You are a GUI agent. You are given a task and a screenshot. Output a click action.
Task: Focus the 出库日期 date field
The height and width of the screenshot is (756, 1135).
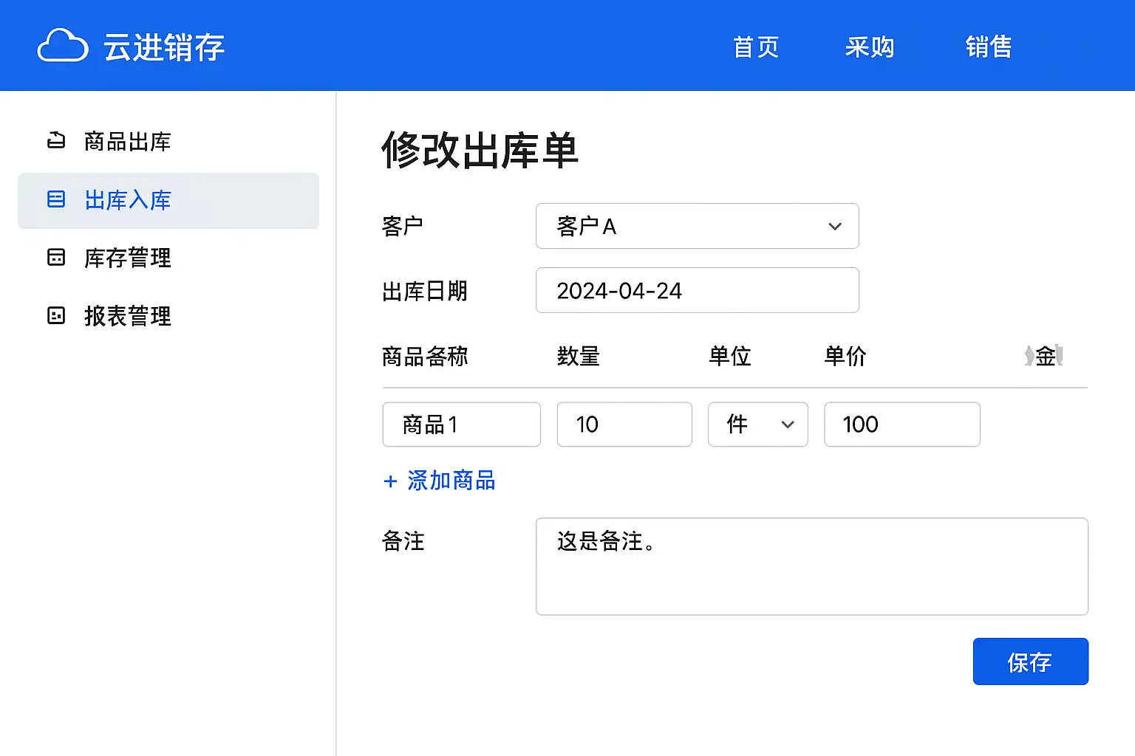[697, 290]
